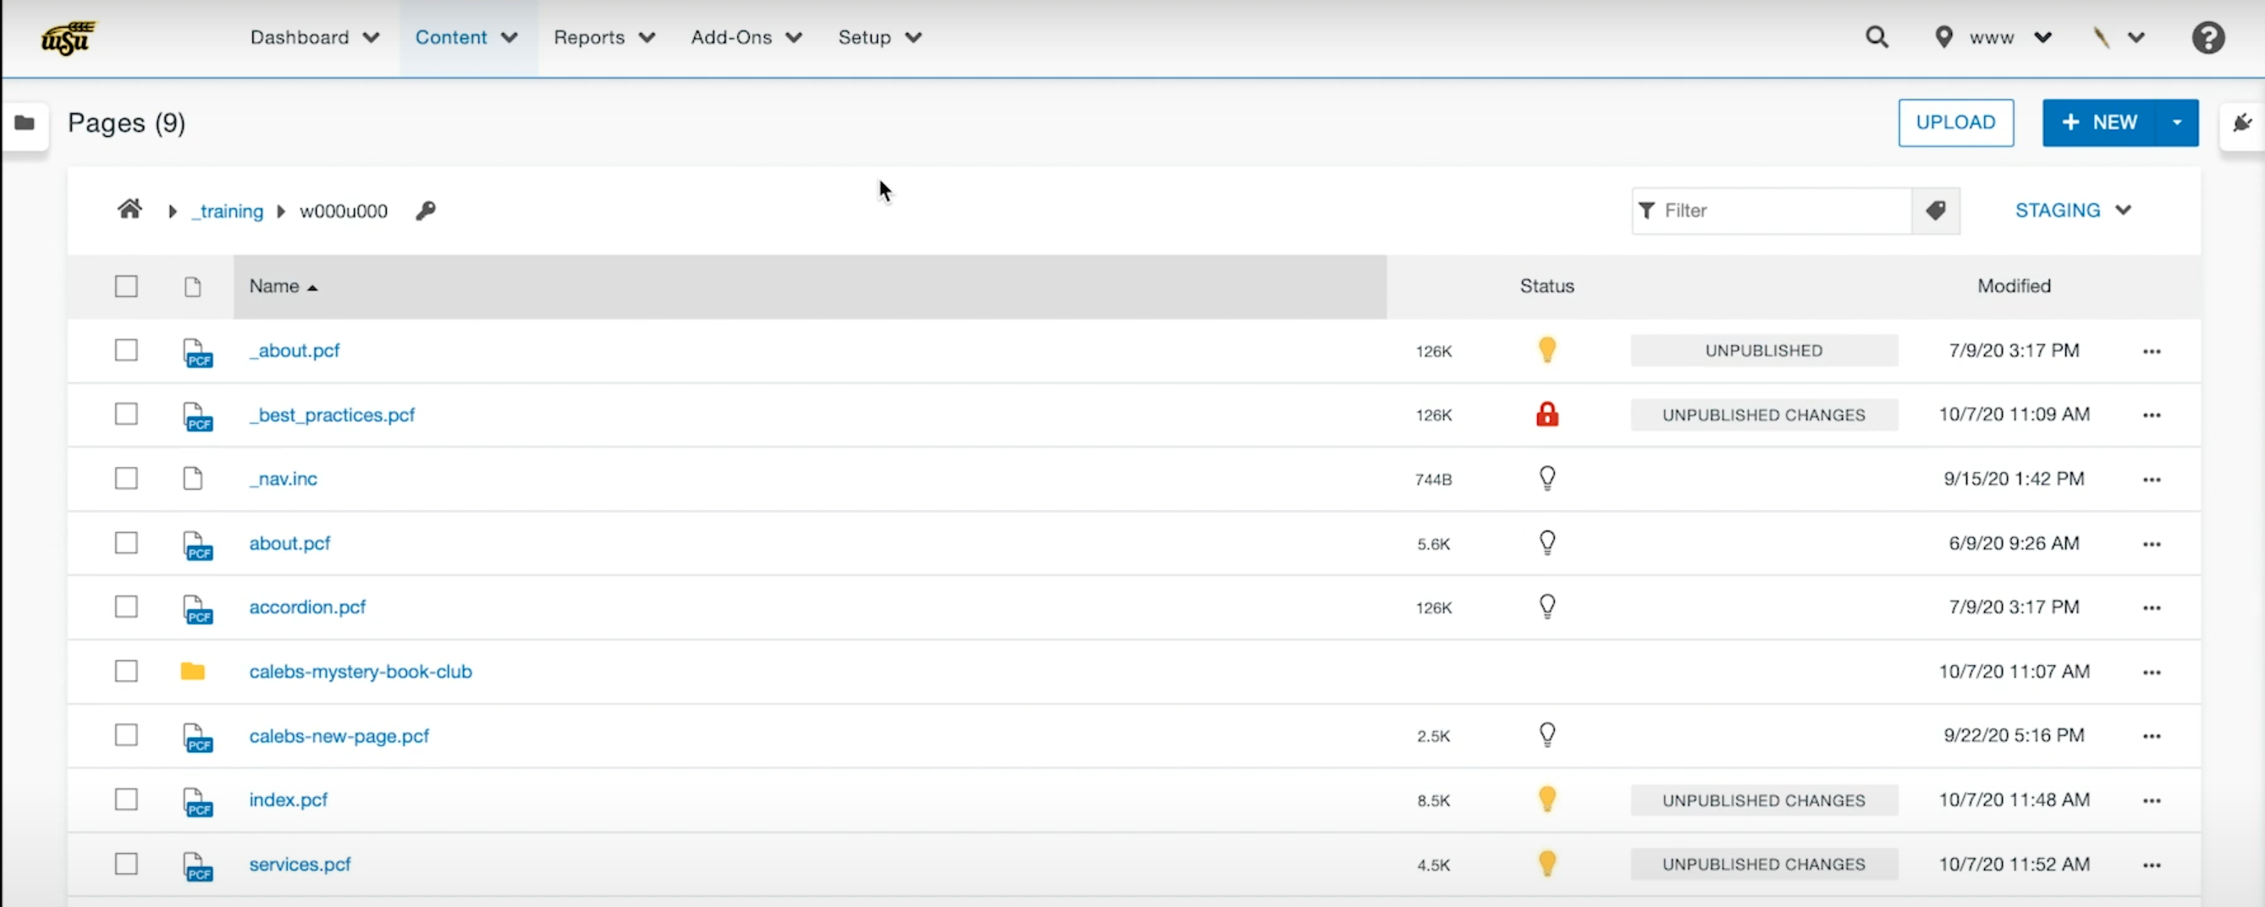Image resolution: width=2265 pixels, height=907 pixels.
Task: Click the + NEW button
Action: [2099, 123]
